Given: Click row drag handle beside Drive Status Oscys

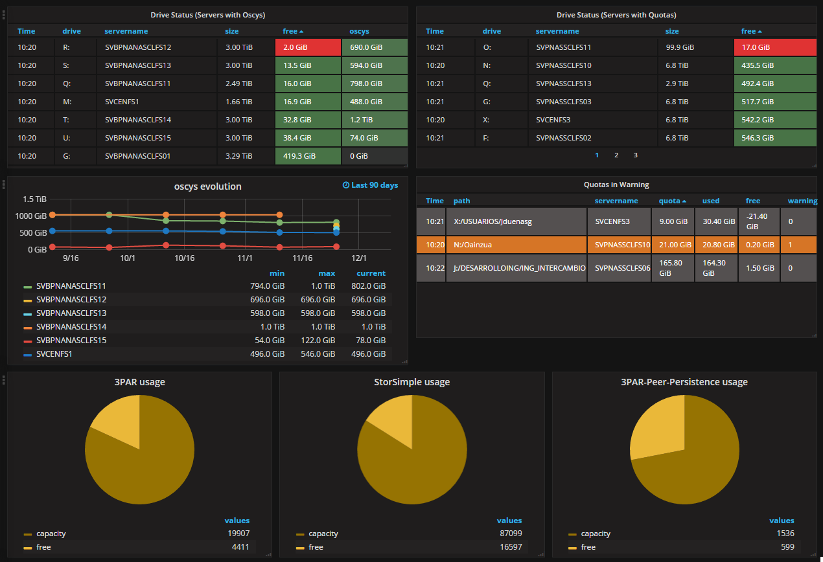Looking at the screenshot, I should (x=4, y=14).
